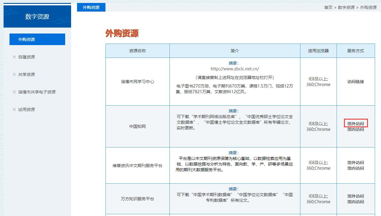Open 试用资源 in the sidebar
This screenshot has height=216, width=381.
[x=27, y=109]
